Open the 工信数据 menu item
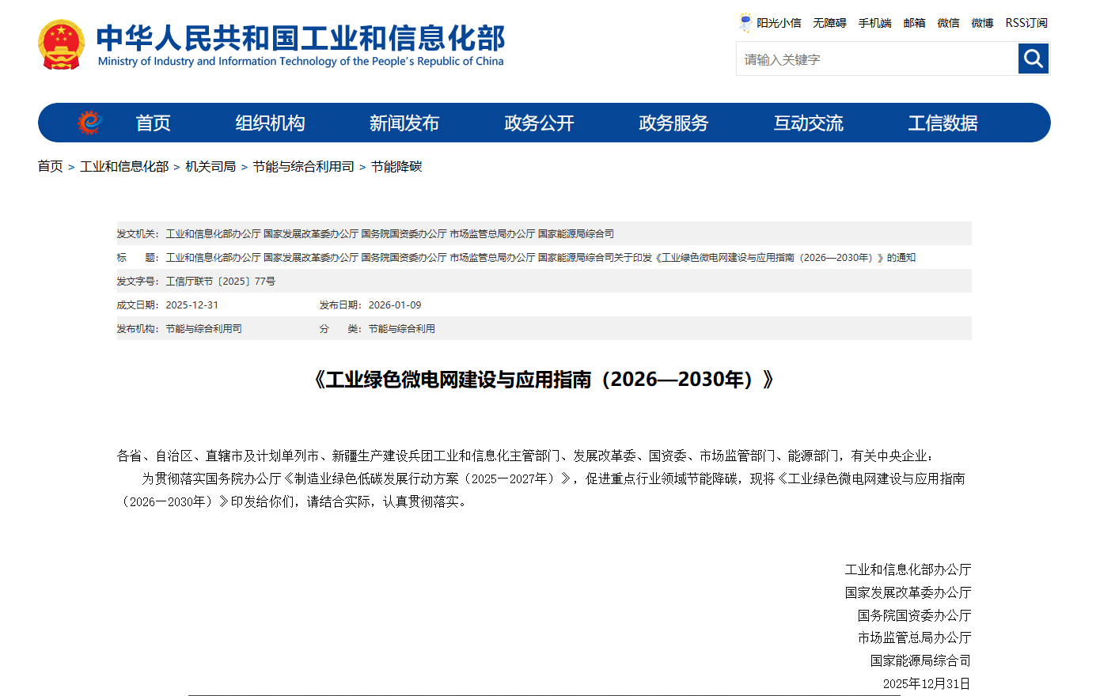The height and width of the screenshot is (696, 1096). [x=942, y=123]
